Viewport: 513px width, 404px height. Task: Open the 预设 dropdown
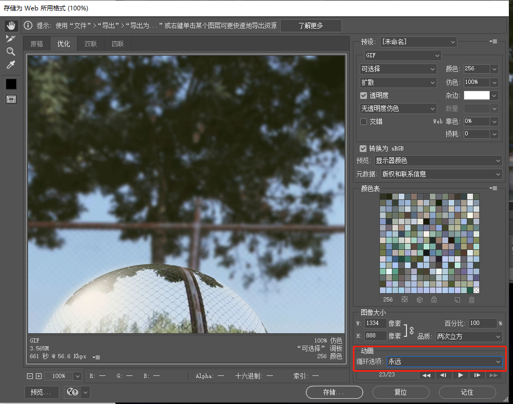(x=418, y=42)
